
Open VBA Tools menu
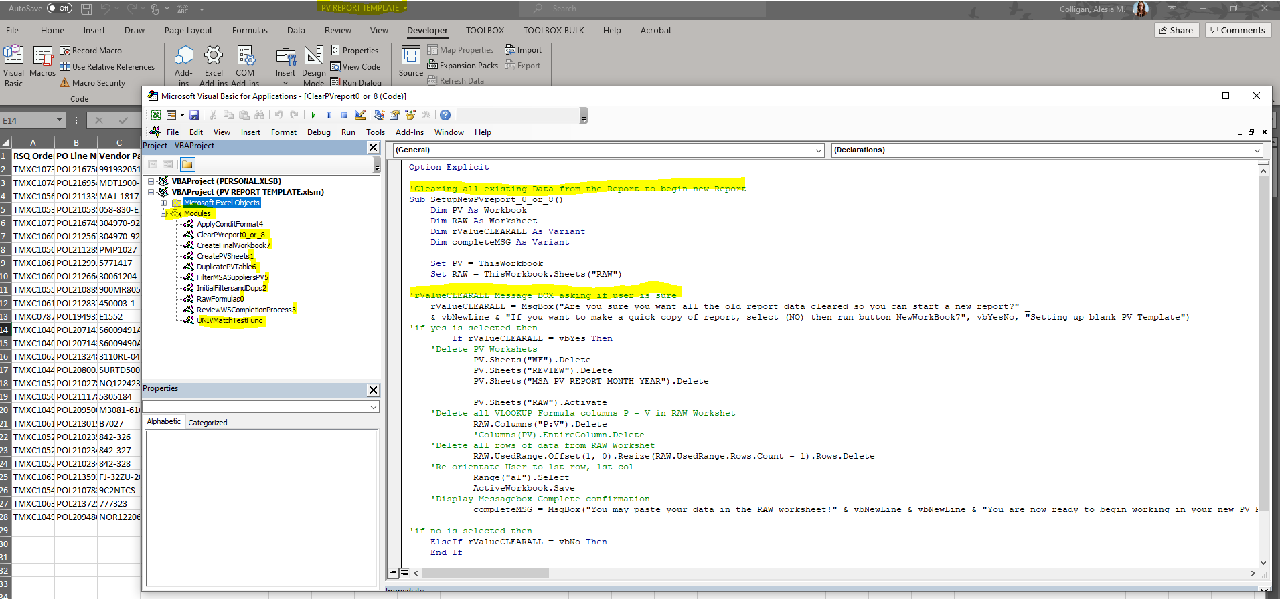click(376, 132)
